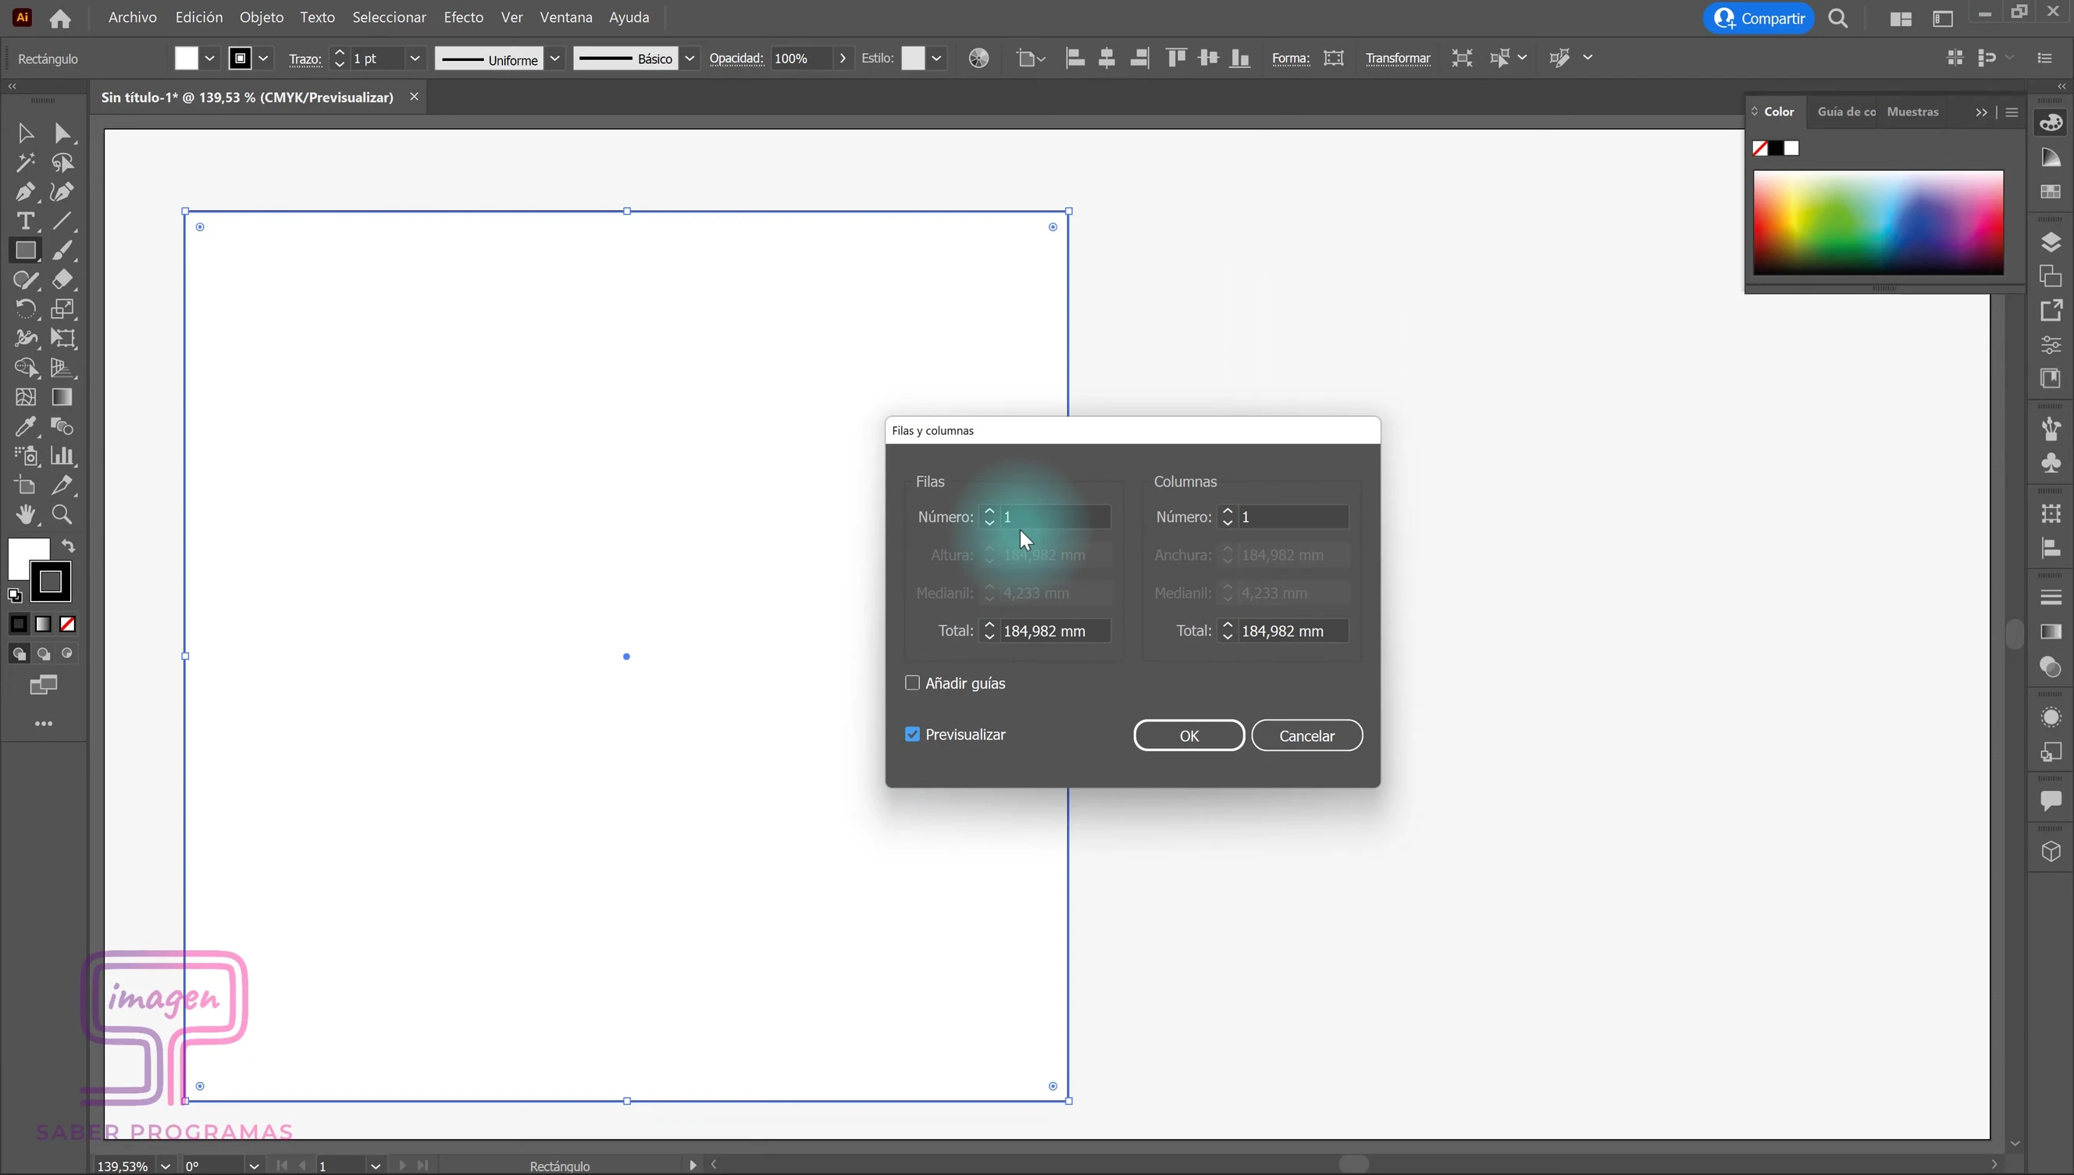
Task: Click the Filas Número input field
Action: [1055, 517]
